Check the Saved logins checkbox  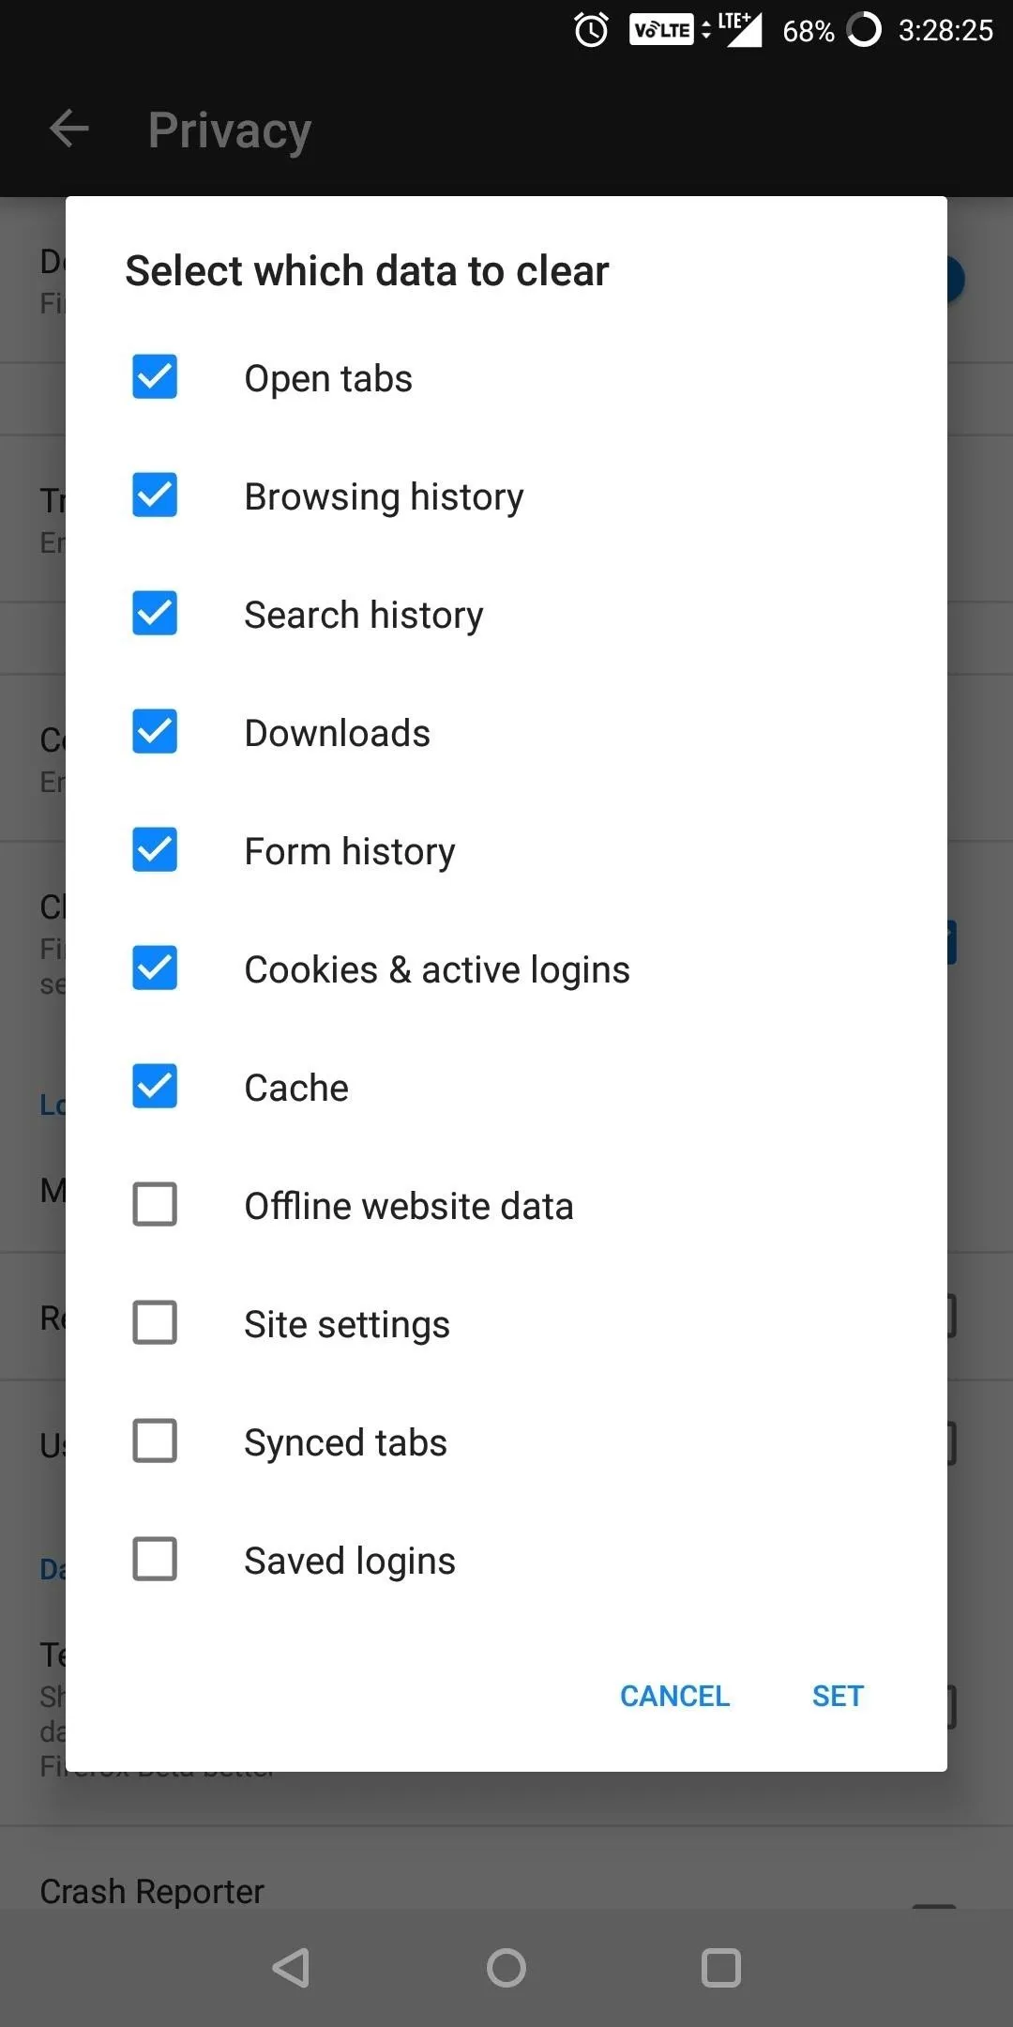point(155,1560)
